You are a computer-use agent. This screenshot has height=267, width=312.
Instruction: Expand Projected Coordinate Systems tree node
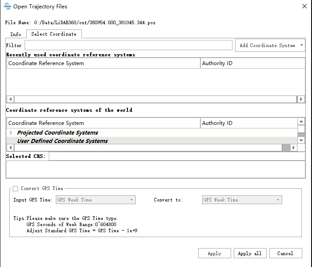pyautogui.click(x=11, y=133)
